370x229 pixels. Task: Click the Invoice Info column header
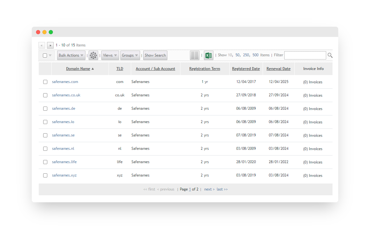(313, 68)
